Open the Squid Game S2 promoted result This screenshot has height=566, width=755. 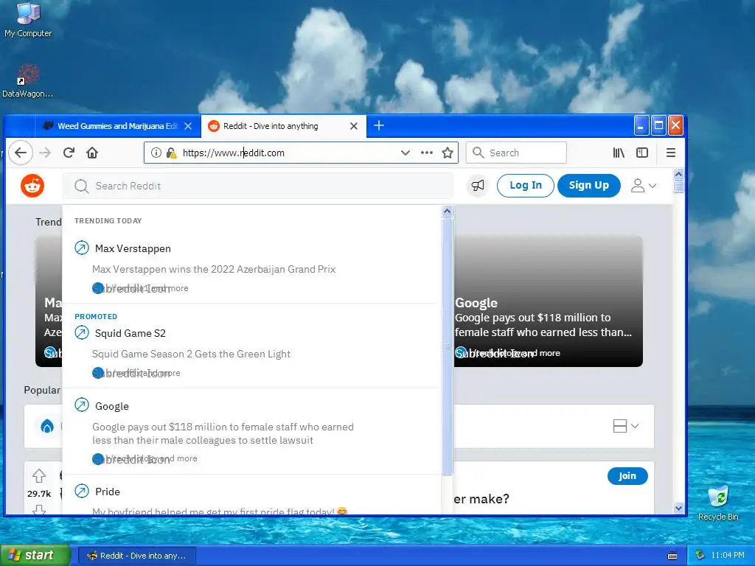point(251,348)
